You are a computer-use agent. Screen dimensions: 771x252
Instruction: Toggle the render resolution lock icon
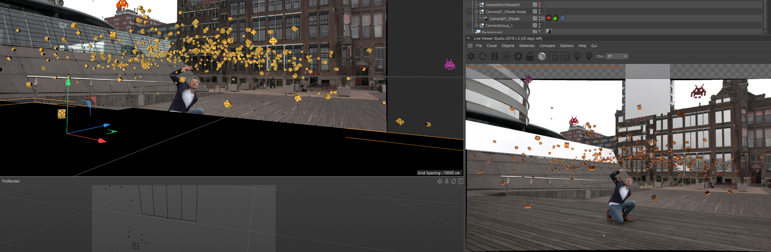530,56
